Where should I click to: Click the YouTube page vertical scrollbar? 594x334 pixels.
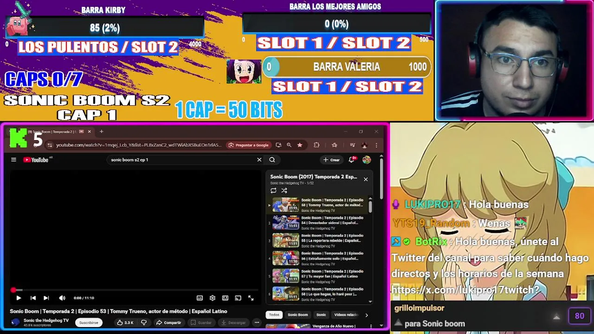381,179
